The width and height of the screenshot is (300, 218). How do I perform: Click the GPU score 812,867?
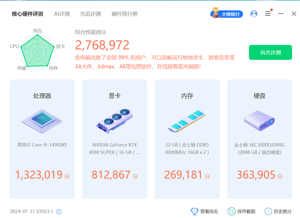coord(111,175)
